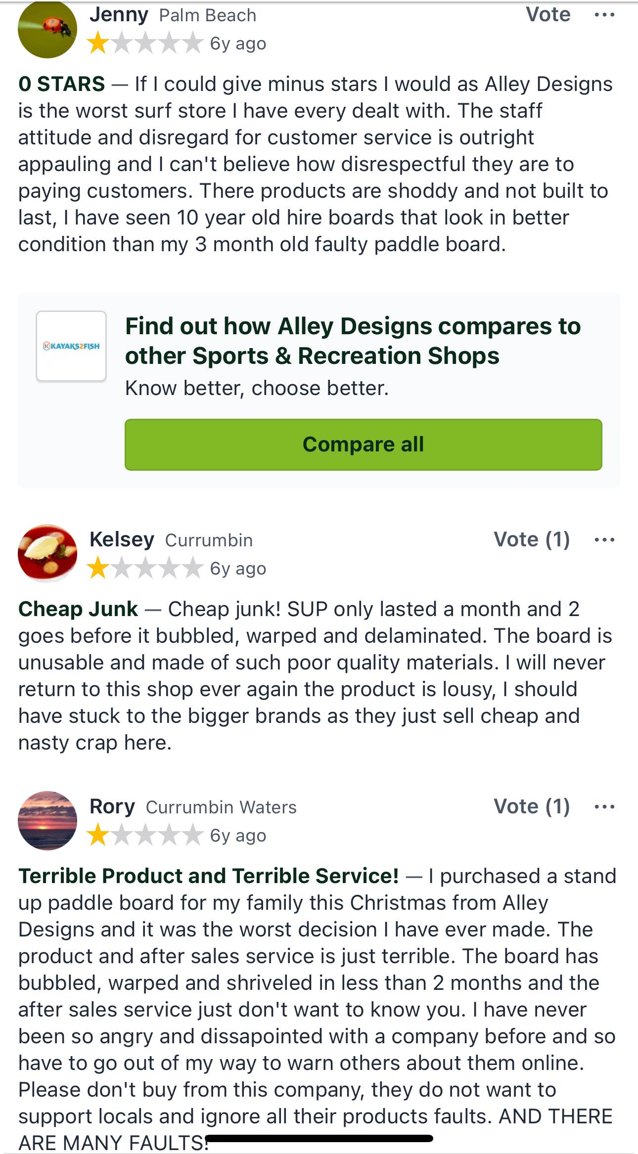This screenshot has height=1154, width=638.
Task: Click the star rating on Kelsey's review
Action: tap(145, 569)
